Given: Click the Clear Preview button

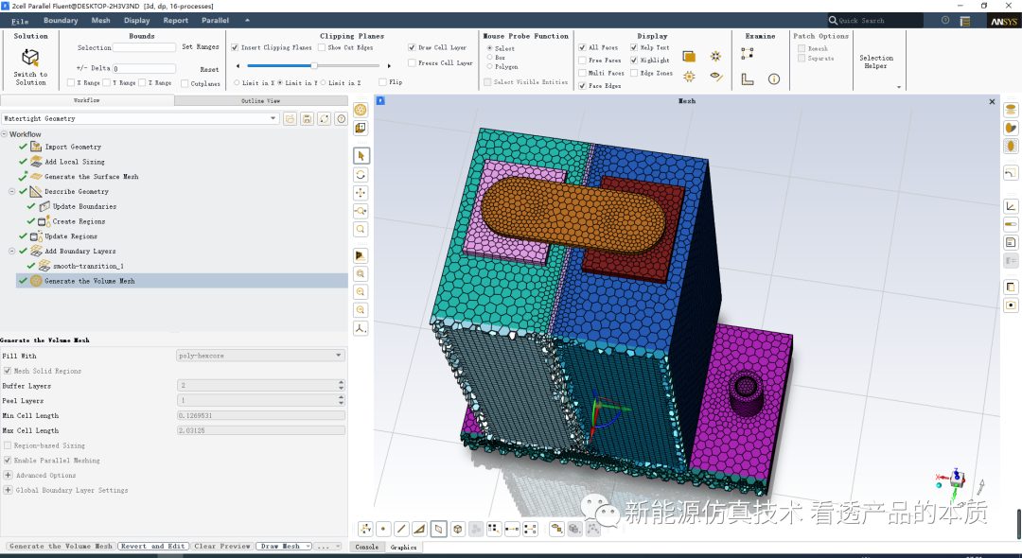Looking at the screenshot, I should (222, 547).
